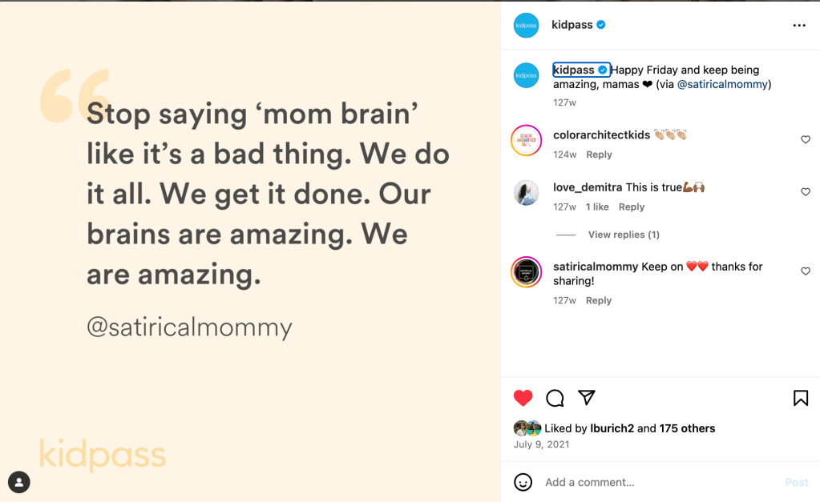Click the tagged people icon on image
Screen dimensions: 820x502
pyautogui.click(x=19, y=482)
